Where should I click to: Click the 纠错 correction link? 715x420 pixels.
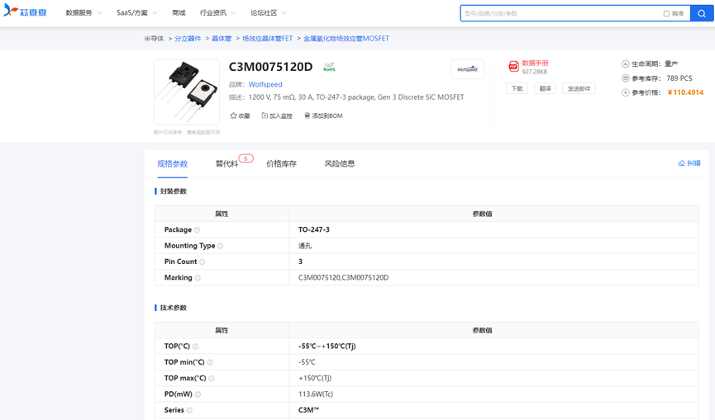[x=689, y=163]
